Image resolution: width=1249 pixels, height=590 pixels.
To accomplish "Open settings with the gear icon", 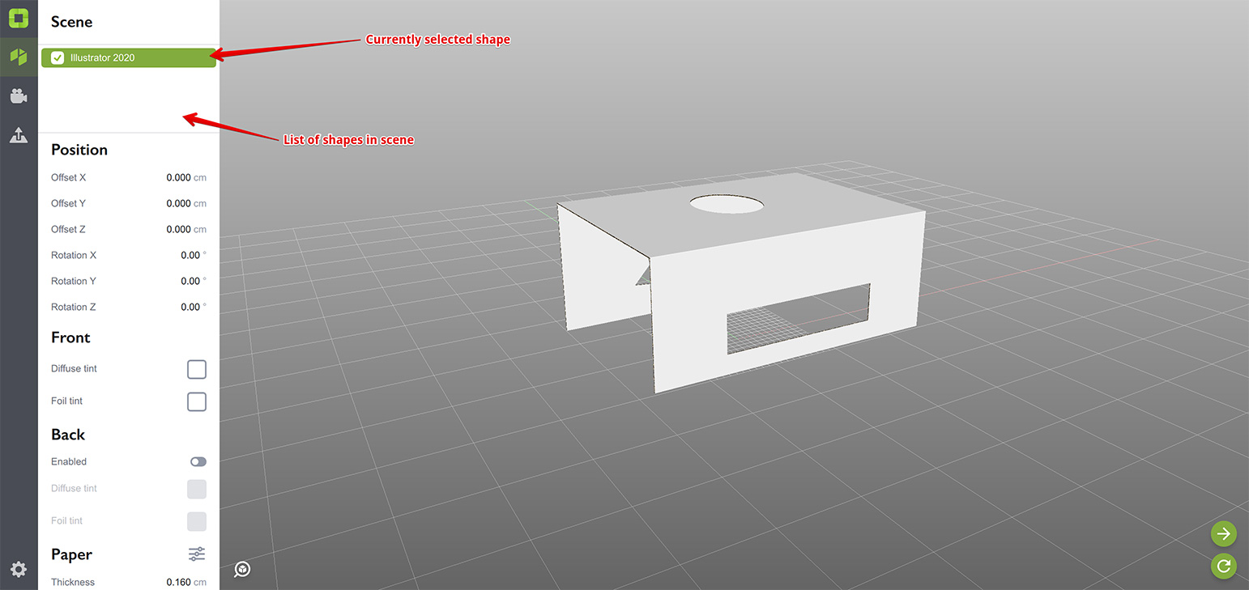I will coord(19,570).
